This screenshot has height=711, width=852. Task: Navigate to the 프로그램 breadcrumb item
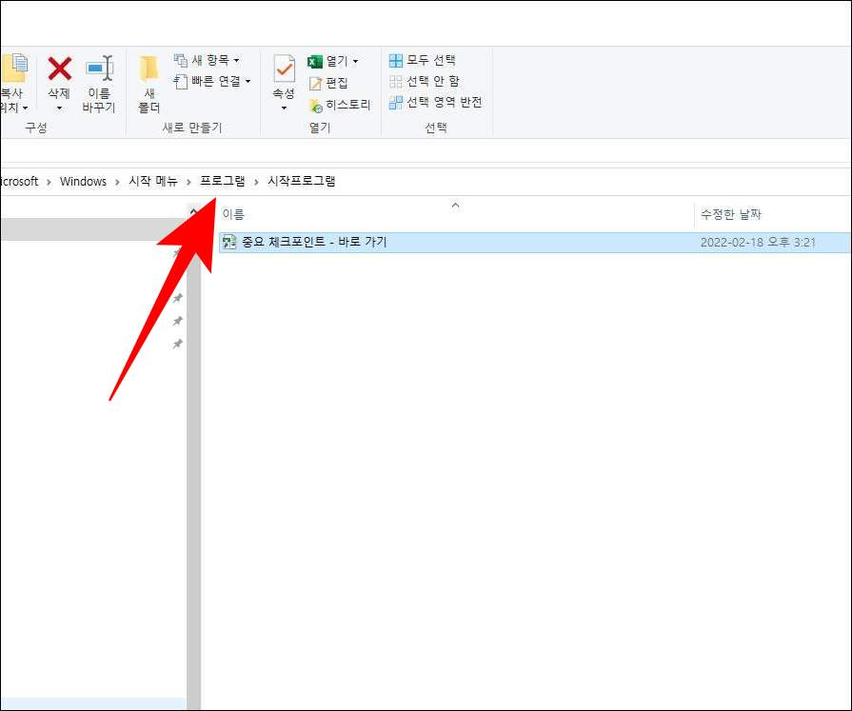224,181
